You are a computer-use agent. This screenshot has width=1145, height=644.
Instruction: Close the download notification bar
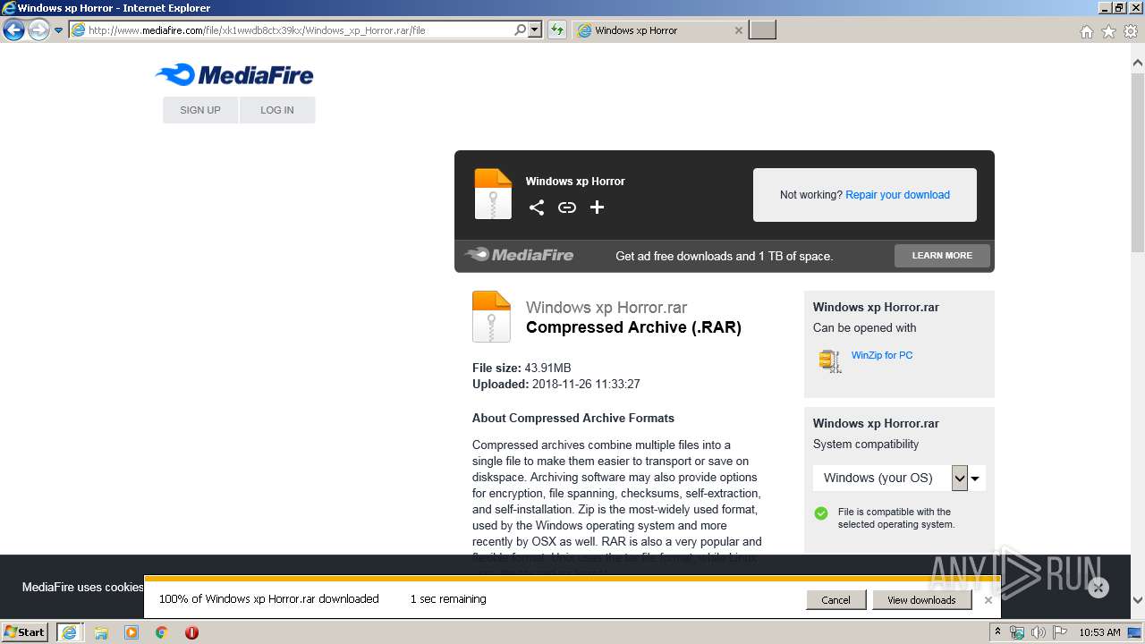[x=988, y=600]
